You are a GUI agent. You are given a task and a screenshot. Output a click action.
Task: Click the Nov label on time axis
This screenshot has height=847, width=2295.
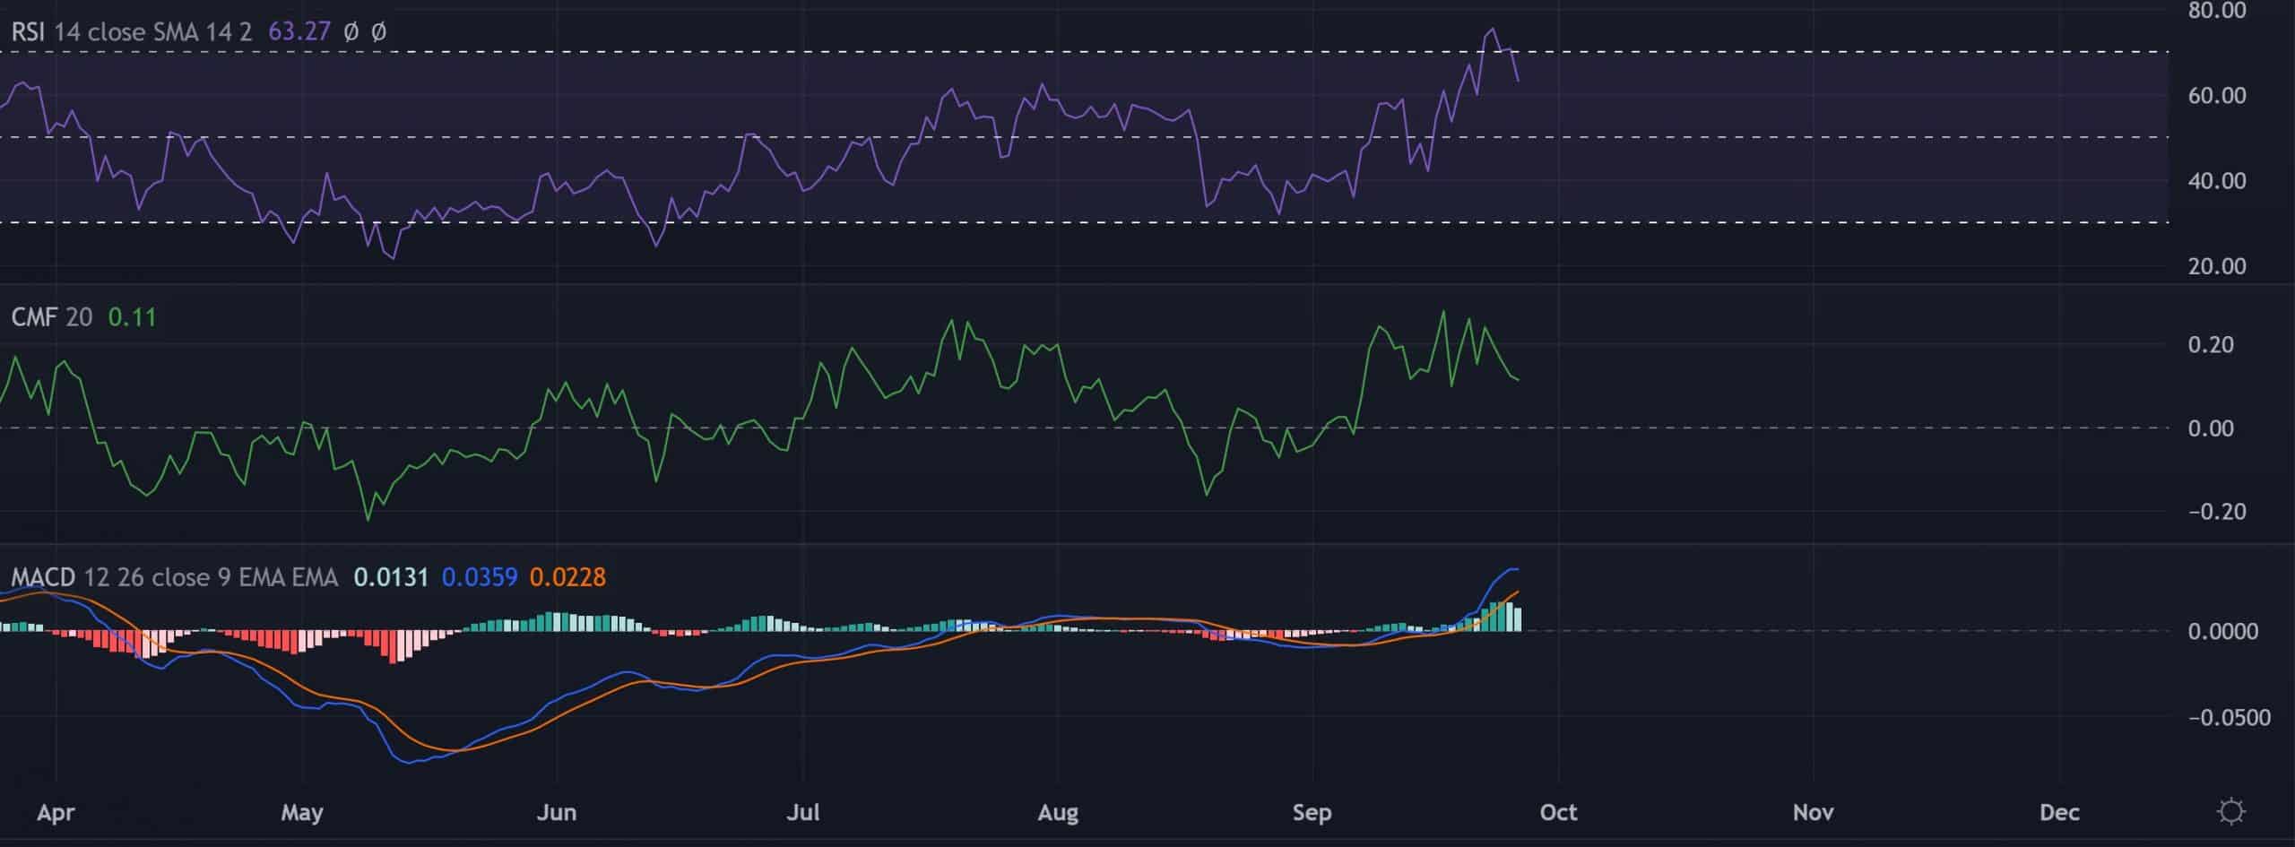tap(1813, 813)
